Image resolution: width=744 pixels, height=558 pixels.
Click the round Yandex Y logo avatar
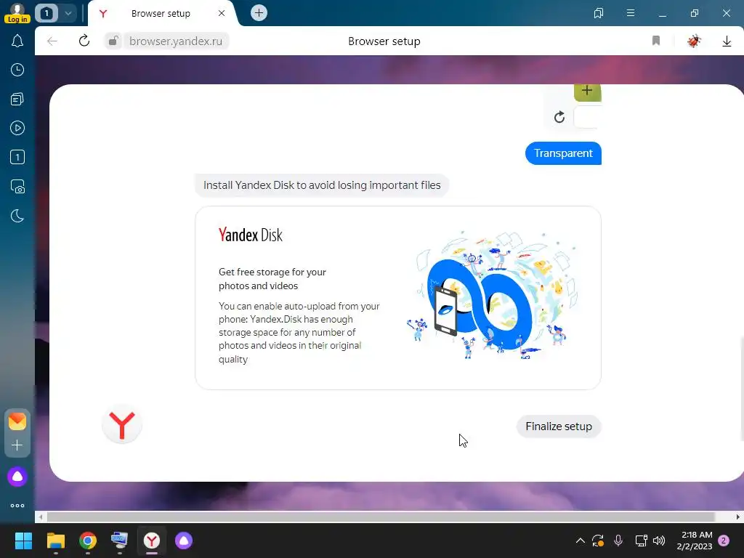122,424
